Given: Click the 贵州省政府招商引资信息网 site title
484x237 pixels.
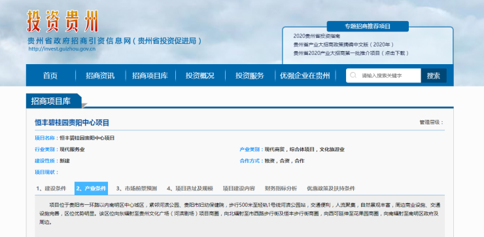Looking at the screenshot, I should click(114, 41).
